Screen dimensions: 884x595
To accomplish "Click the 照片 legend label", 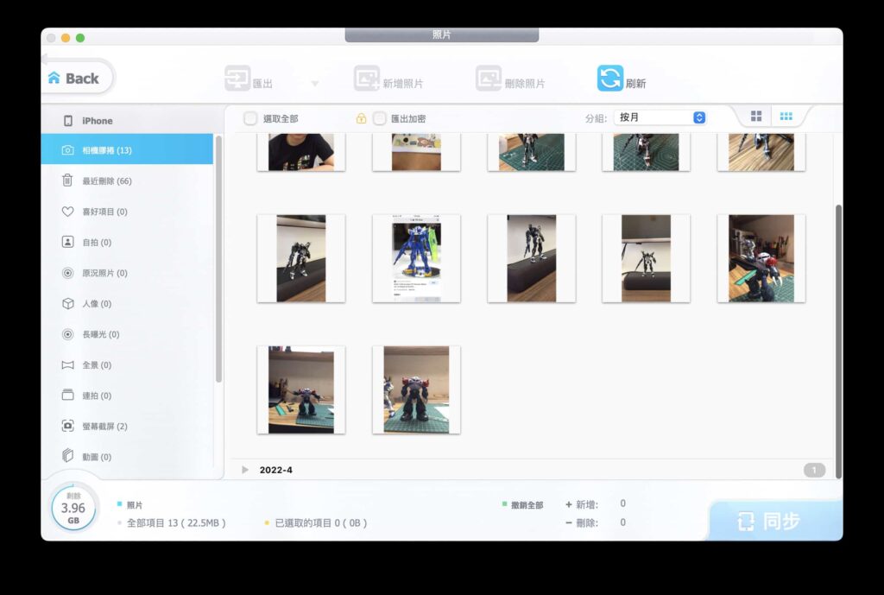I will click(x=135, y=505).
